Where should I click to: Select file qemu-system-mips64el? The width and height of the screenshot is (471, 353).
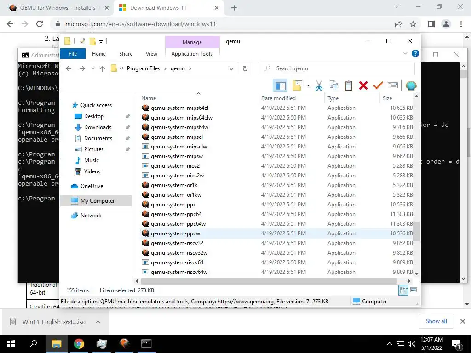[x=179, y=108]
